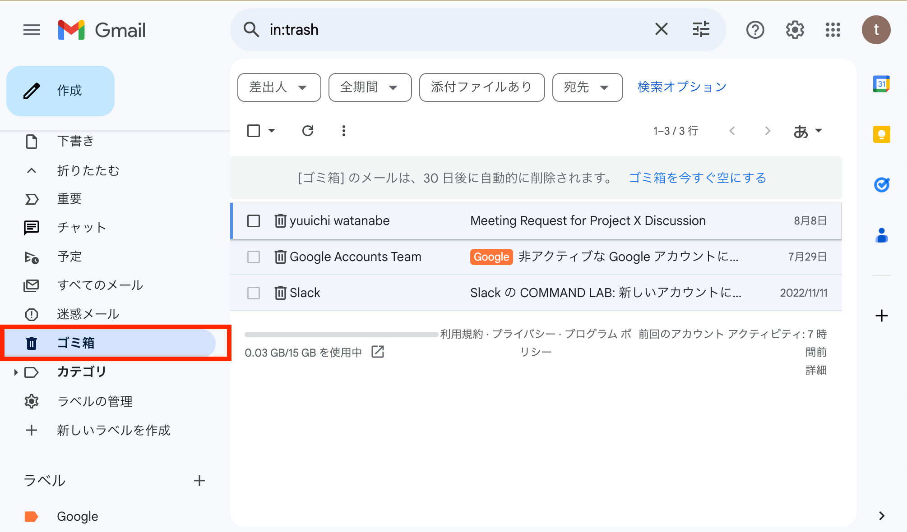Click the trash icon beside Slack
The height and width of the screenshot is (532, 907).
280,293
